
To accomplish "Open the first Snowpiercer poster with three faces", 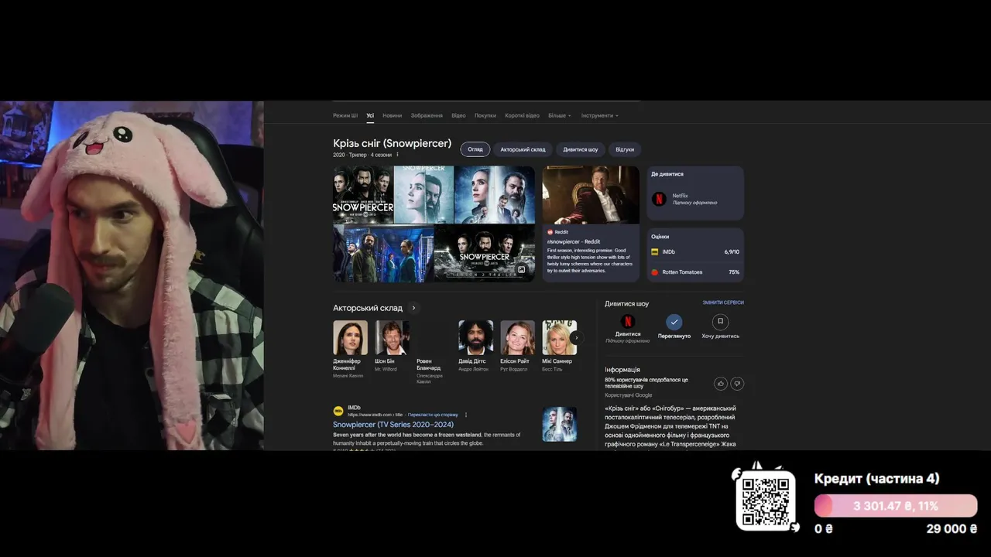I will 363,194.
